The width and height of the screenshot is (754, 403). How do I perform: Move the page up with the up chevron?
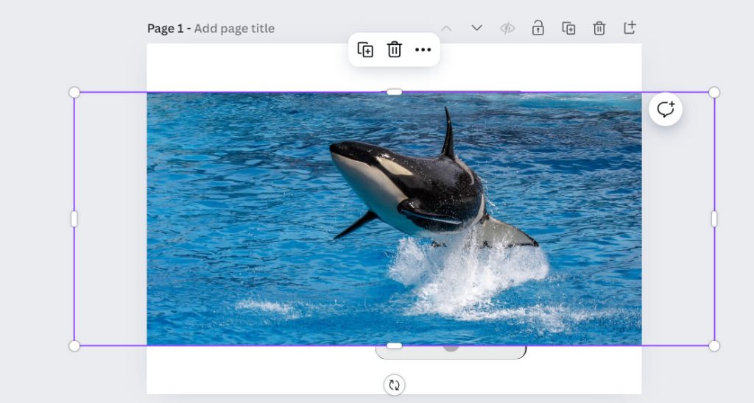coord(446,28)
